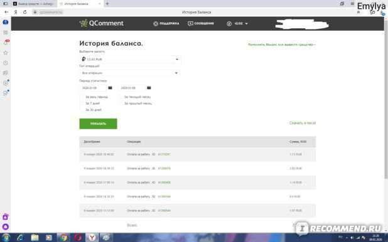
Task: Click the ruble balance icon in the header
Action: click(229, 24)
